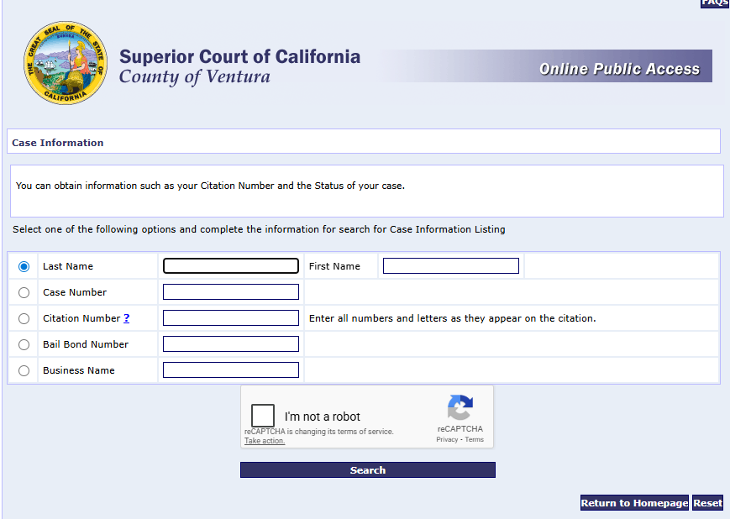Image resolution: width=730 pixels, height=519 pixels.
Task: Click the reCAPTCHA logo icon
Action: coord(460,408)
